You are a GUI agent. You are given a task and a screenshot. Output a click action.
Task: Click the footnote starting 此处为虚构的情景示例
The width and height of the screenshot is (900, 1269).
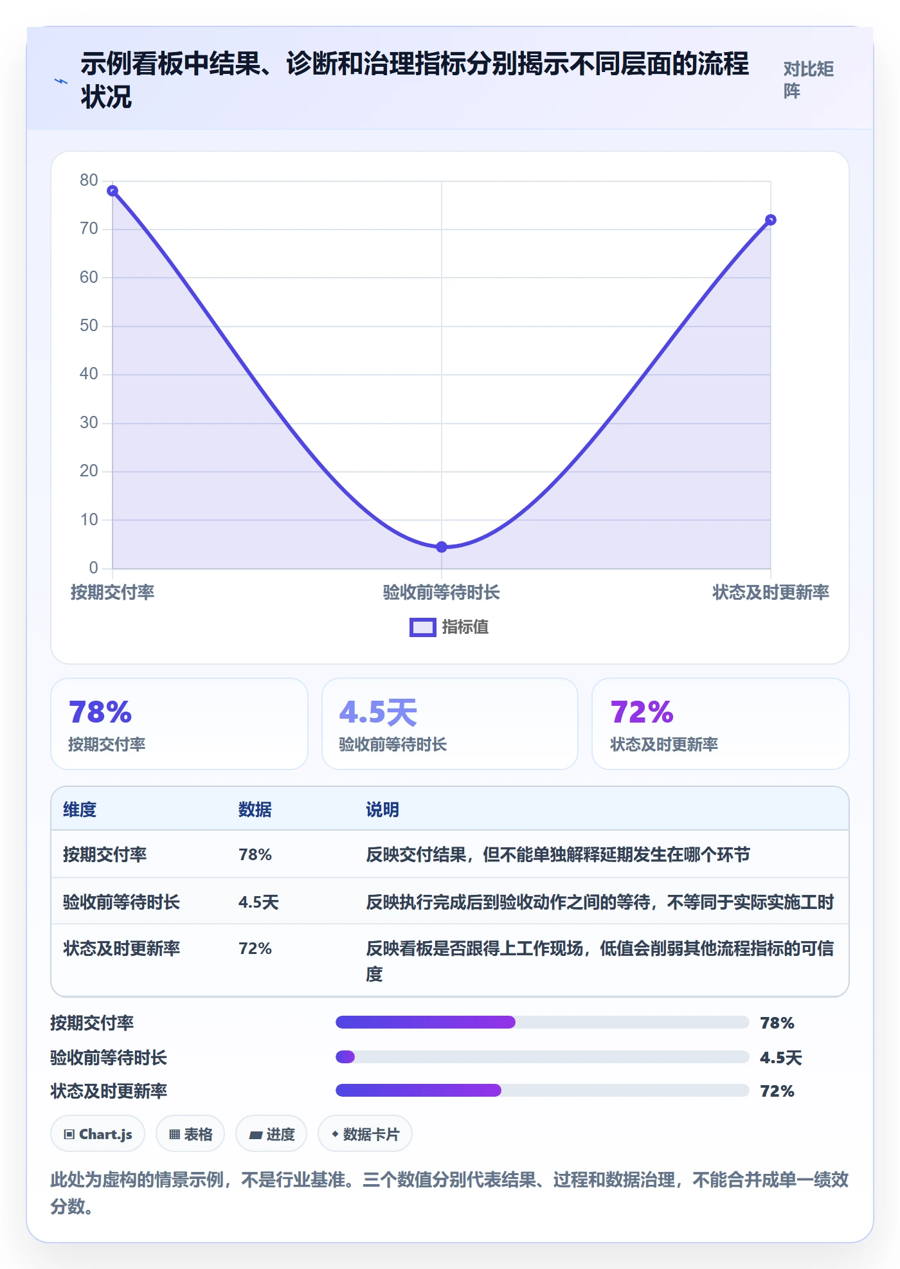point(450,1192)
